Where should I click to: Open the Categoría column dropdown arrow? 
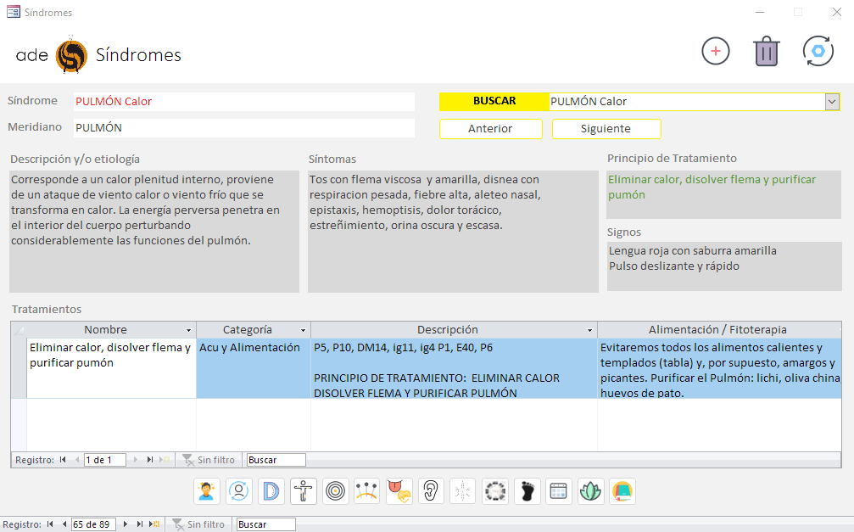point(303,330)
